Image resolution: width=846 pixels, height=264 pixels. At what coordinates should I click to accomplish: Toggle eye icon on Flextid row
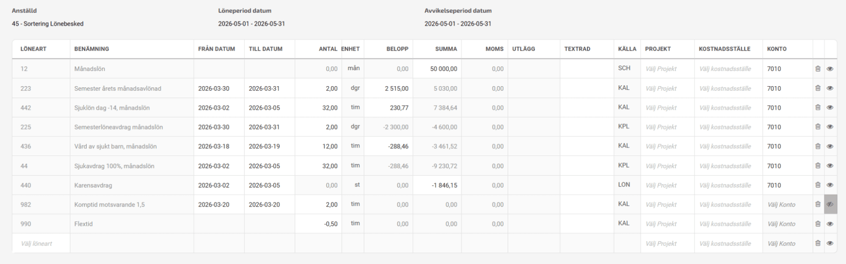(829, 224)
